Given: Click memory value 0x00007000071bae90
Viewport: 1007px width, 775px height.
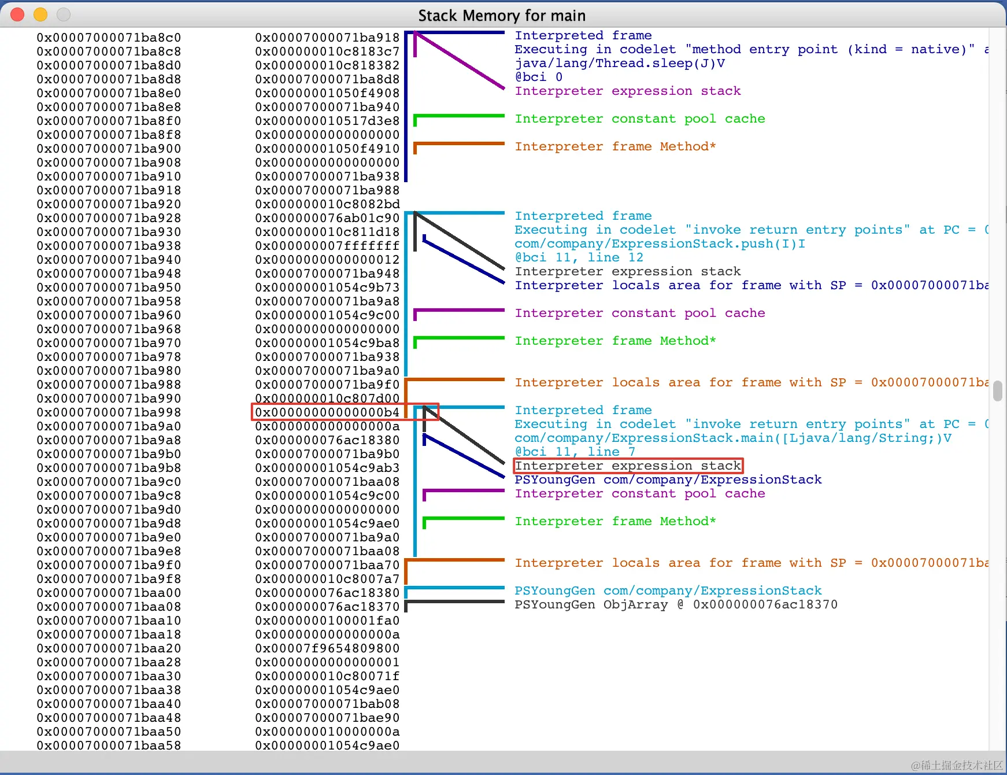Looking at the screenshot, I should pos(327,718).
